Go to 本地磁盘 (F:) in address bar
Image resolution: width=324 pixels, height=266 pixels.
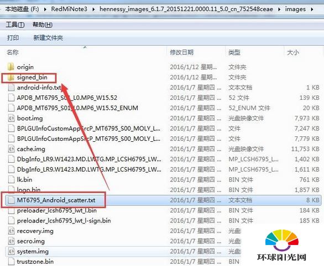(22, 9)
